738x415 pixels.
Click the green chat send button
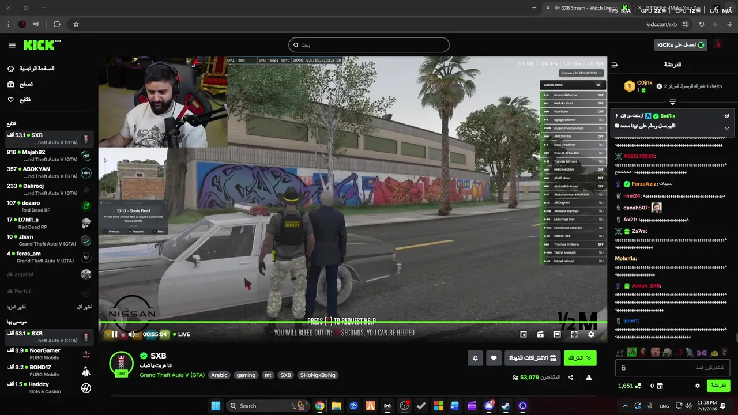pyautogui.click(x=718, y=386)
